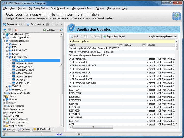Click the Entire Network globe icon
This screenshot has width=184, height=138.
click(x=7, y=34)
